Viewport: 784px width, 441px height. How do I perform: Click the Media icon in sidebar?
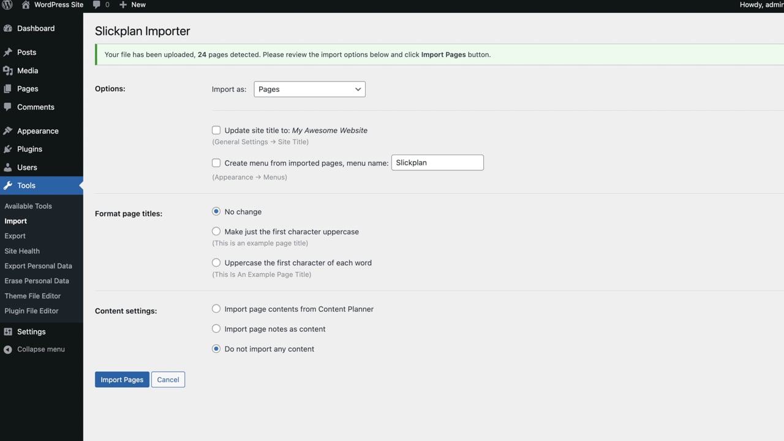click(x=8, y=70)
